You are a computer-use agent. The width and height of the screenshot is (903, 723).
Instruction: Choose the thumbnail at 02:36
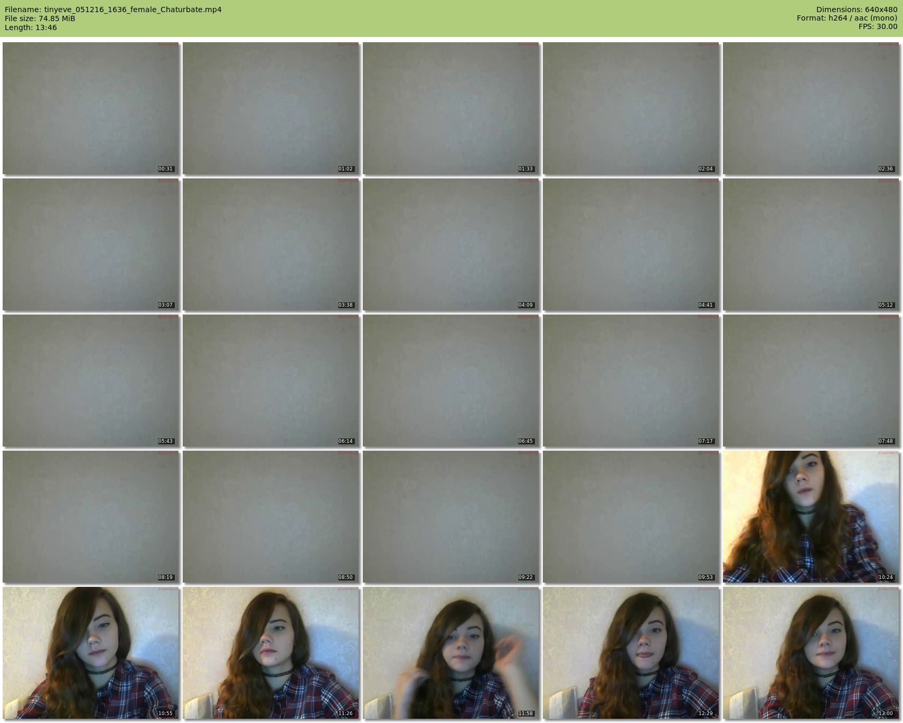(811, 108)
